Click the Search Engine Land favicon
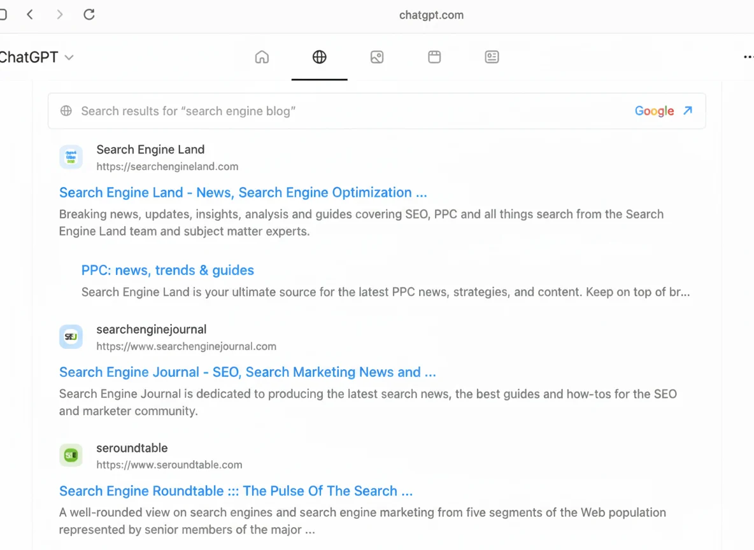Viewport: 754px width, 550px height. 71,157
